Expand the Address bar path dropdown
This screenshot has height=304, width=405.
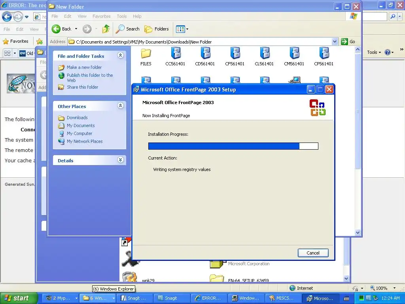click(x=335, y=42)
